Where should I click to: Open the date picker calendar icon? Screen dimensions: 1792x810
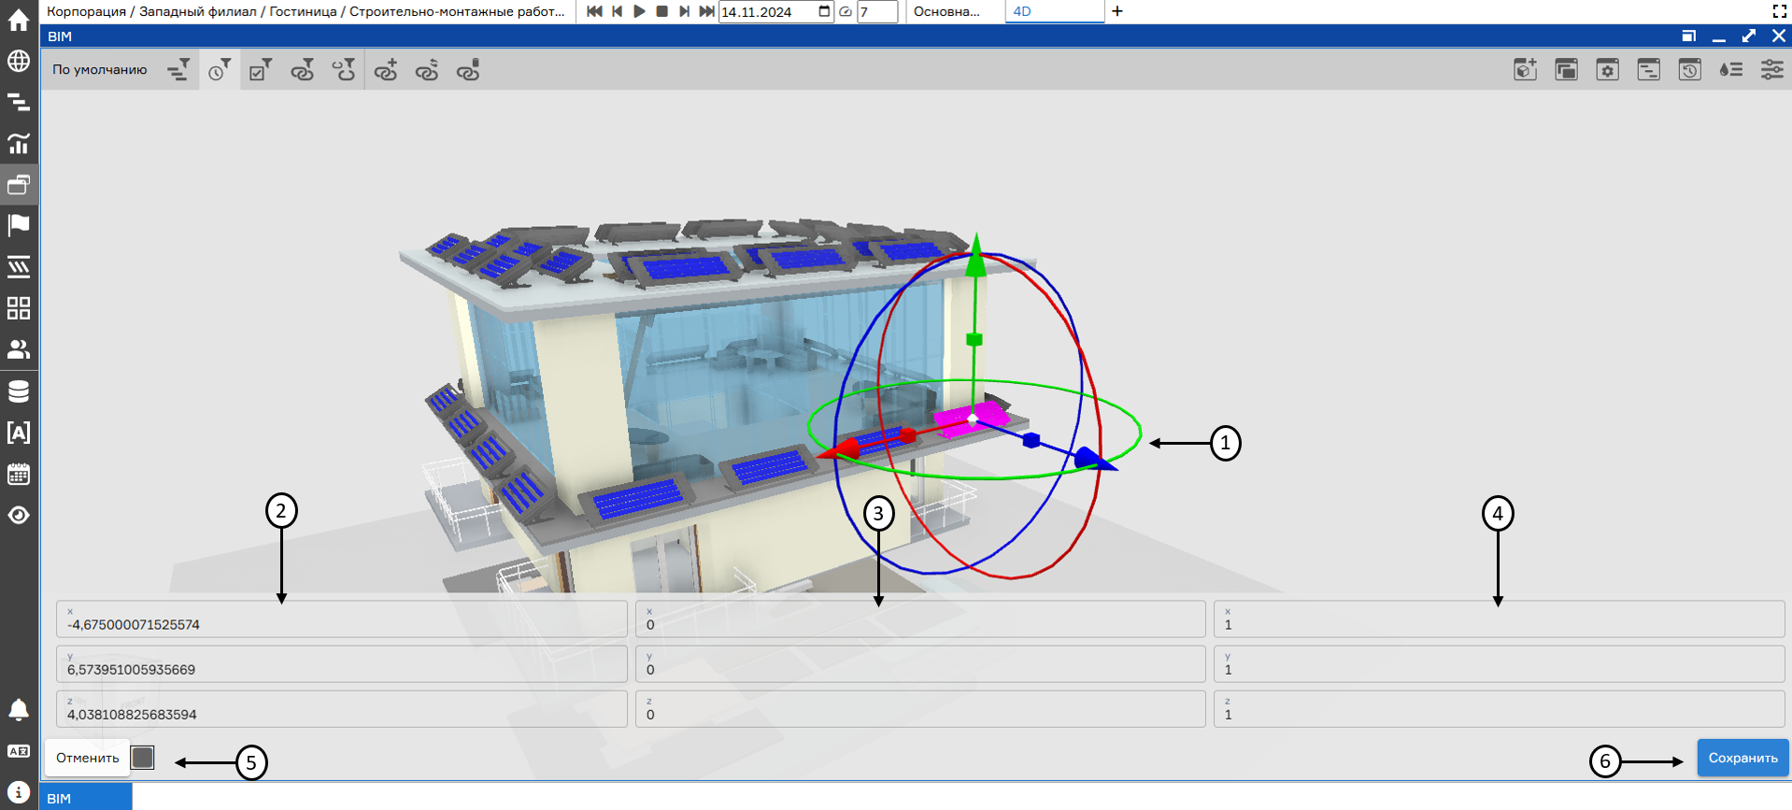click(x=824, y=11)
